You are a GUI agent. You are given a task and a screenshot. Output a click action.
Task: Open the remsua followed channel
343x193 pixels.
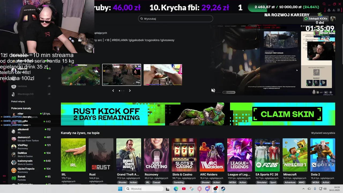tap(31, 86)
